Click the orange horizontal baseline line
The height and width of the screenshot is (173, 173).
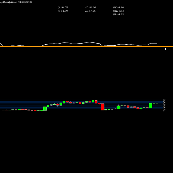[86, 46]
